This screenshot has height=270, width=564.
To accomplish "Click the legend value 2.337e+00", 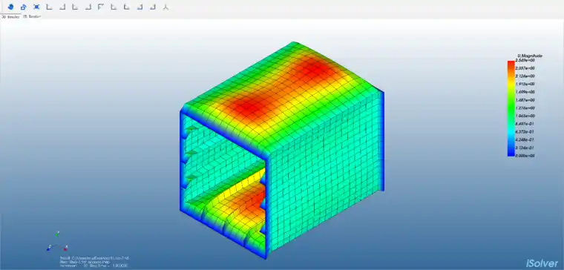I will (x=525, y=68).
